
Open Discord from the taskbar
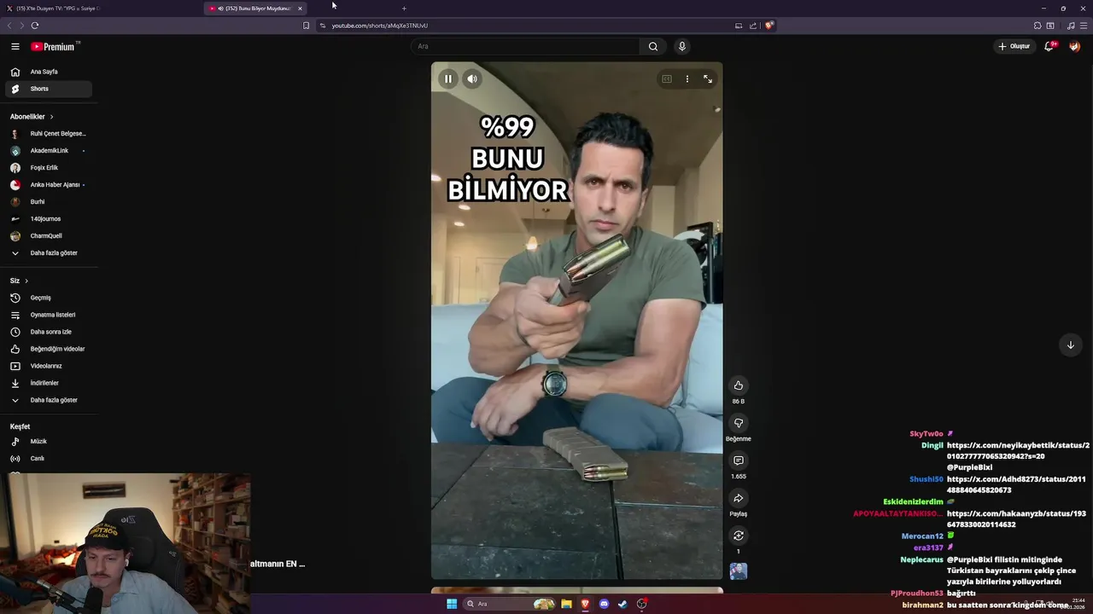(x=605, y=604)
